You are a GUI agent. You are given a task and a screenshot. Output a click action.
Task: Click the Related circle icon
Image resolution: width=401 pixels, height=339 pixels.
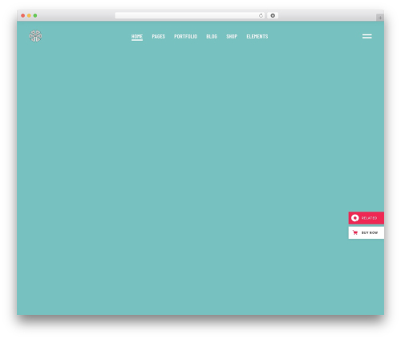(x=355, y=218)
